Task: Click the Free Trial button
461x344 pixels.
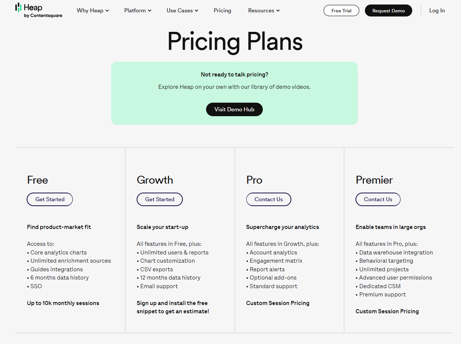Action: (x=341, y=10)
